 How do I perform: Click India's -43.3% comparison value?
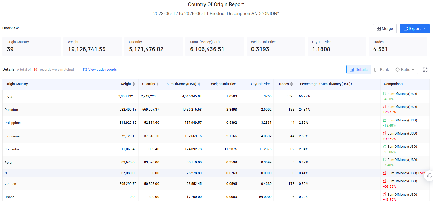388,99
